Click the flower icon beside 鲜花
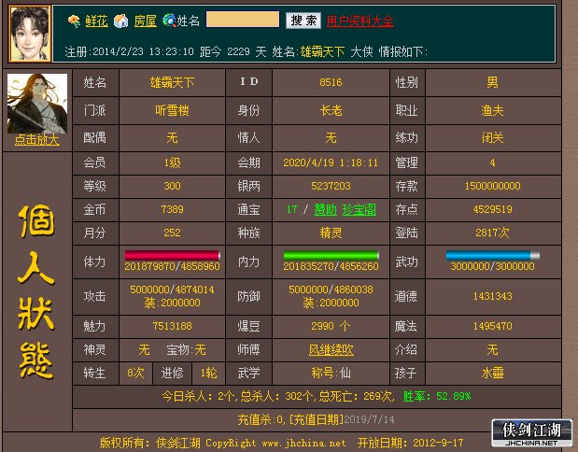 point(74,21)
